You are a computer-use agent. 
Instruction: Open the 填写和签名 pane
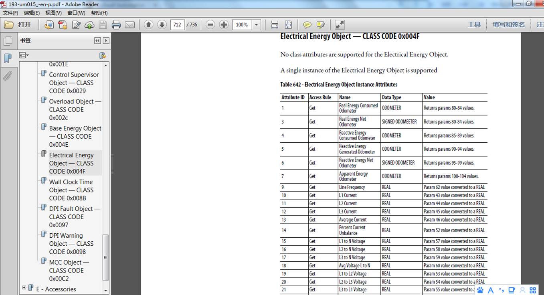tap(508, 25)
